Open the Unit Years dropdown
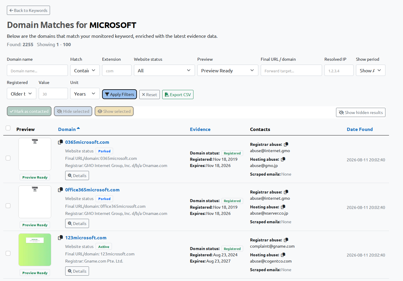Viewport: 403px width, 281px height. click(x=85, y=94)
